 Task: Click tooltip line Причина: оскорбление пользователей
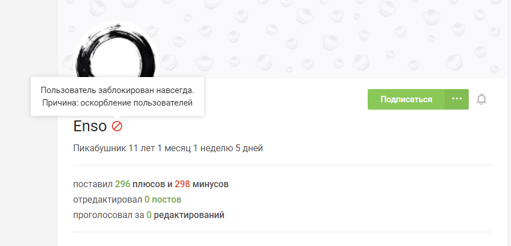click(x=117, y=103)
